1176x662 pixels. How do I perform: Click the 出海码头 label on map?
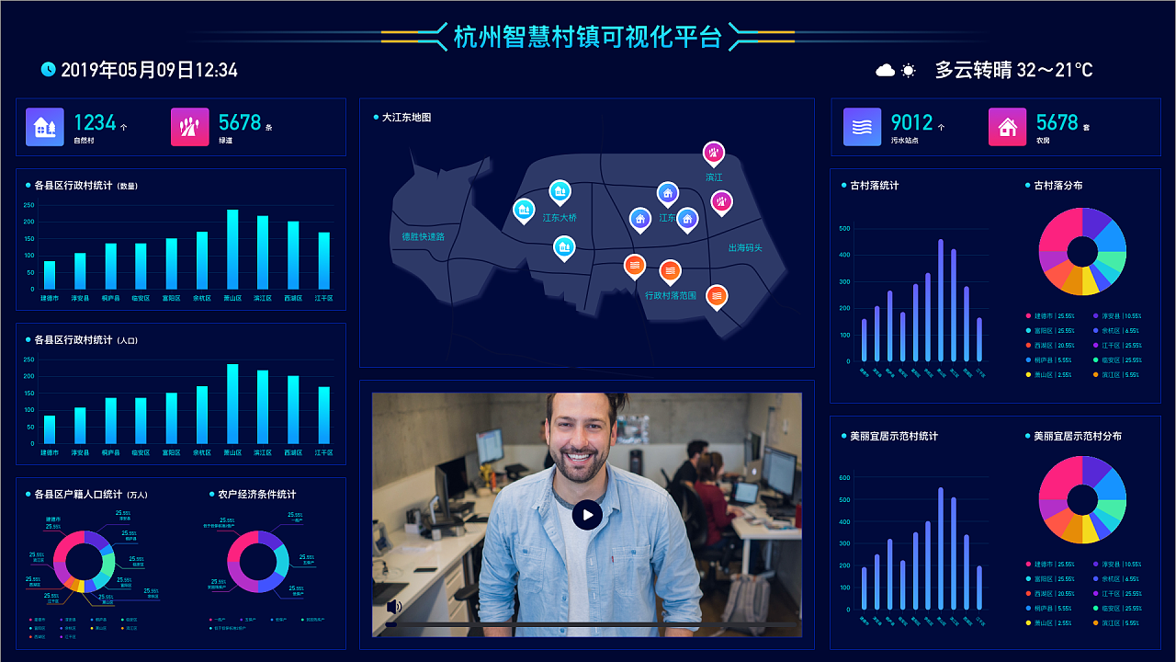tap(745, 247)
